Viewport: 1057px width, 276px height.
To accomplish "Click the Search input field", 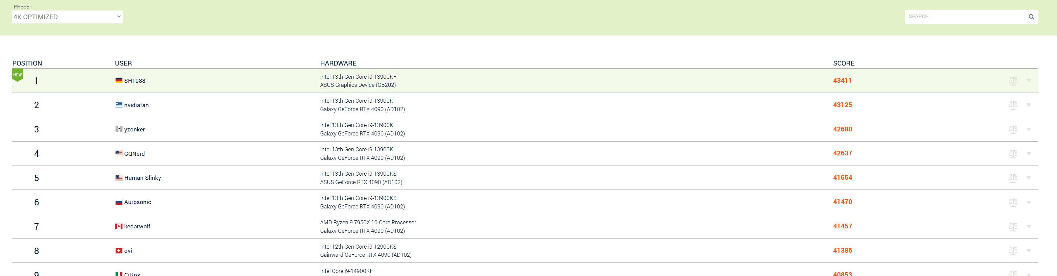I will pyautogui.click(x=965, y=17).
